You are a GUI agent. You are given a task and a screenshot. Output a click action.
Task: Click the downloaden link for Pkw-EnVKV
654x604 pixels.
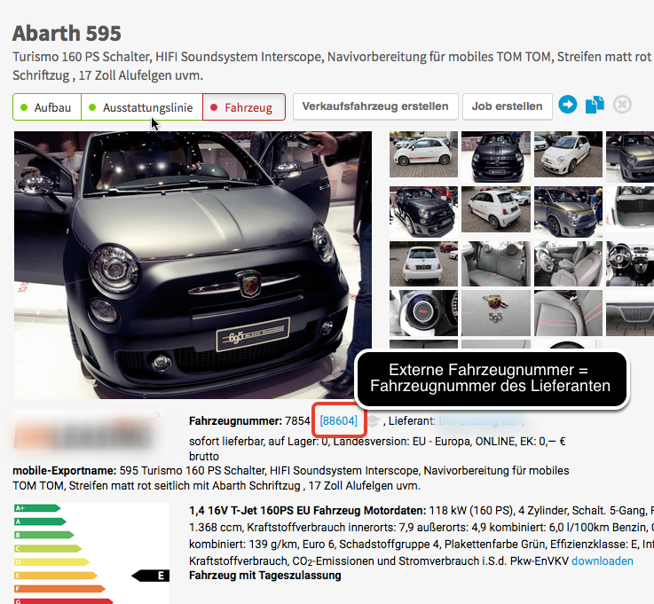pos(603,561)
